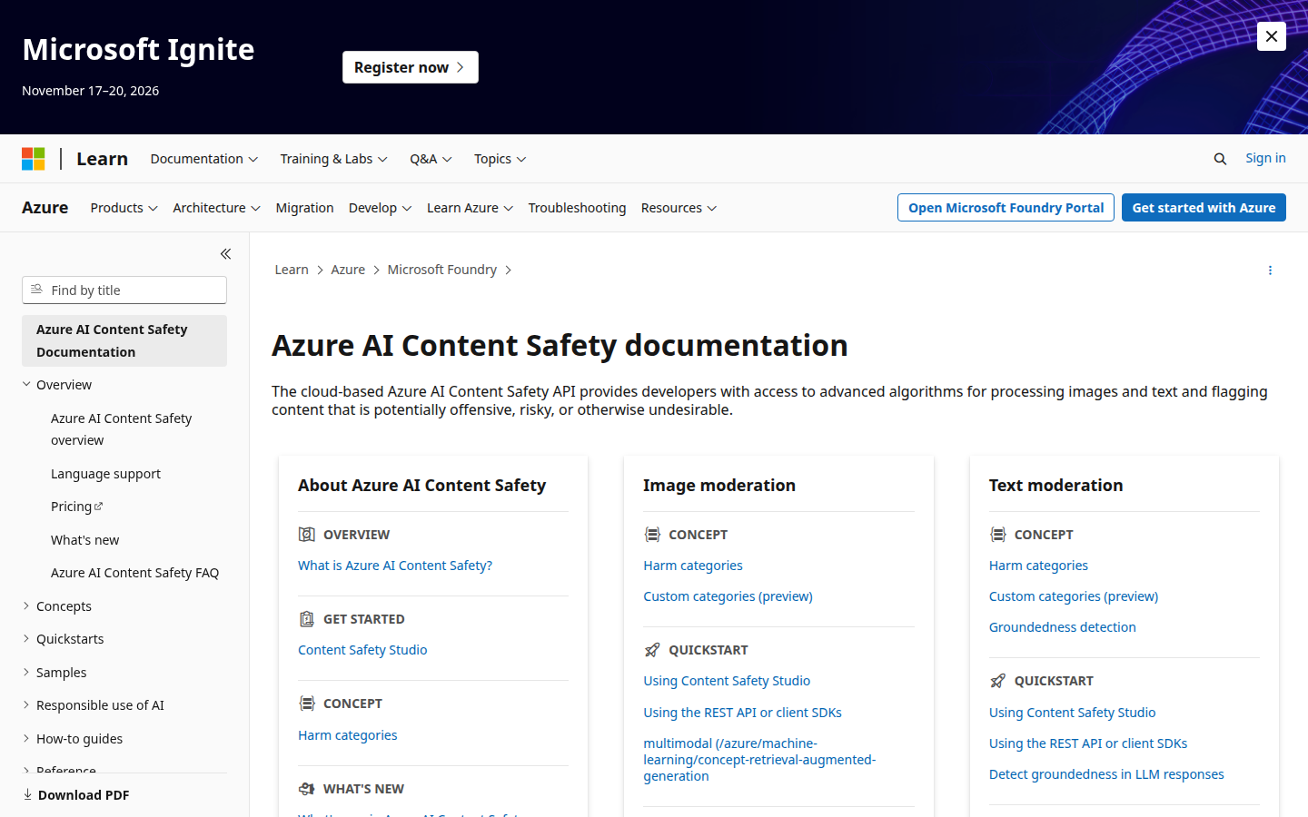Click the What's New icon in About card
The height and width of the screenshot is (817, 1308).
(307, 789)
